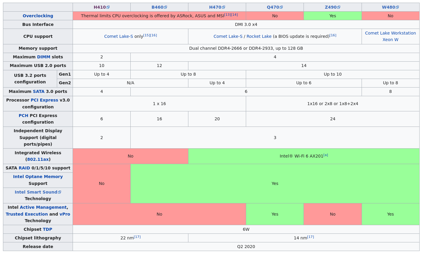
Task: Open the Q470 chipset external link
Action: [x=275, y=7]
